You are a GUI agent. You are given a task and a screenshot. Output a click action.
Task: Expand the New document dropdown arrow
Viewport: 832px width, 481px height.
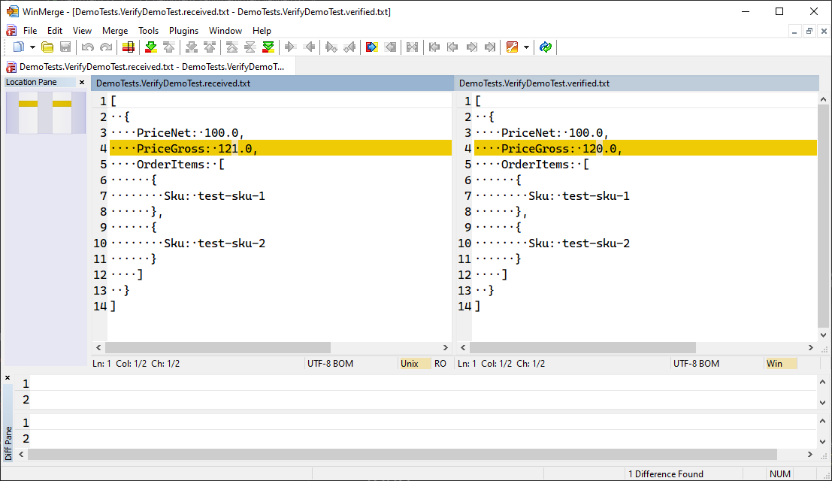tap(32, 47)
